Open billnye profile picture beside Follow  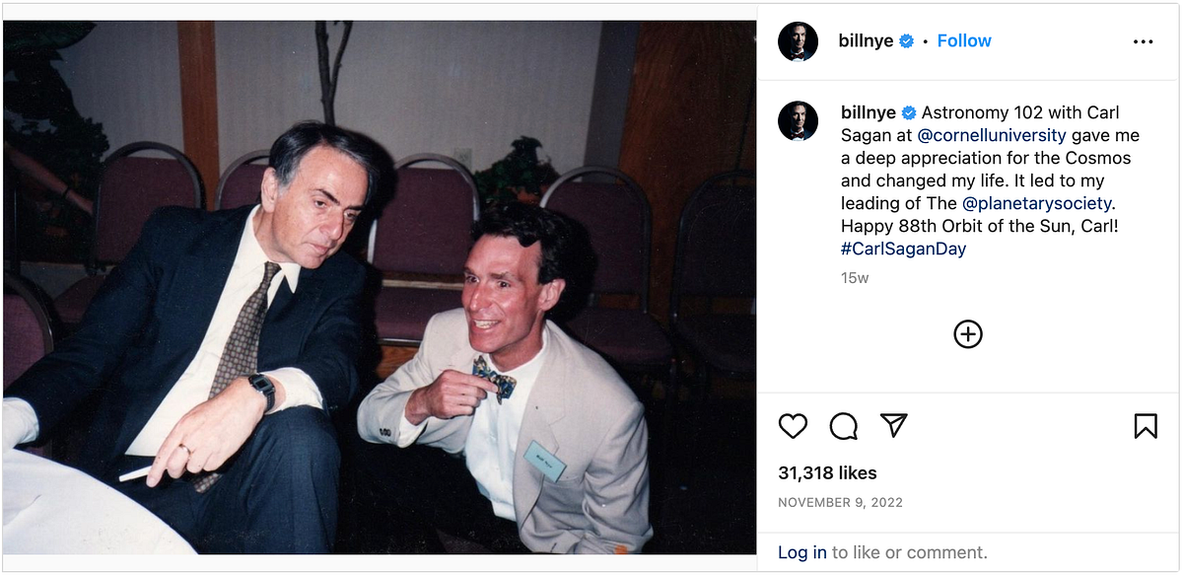798,41
